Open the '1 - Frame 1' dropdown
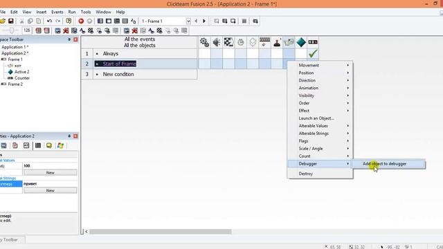 tap(188, 21)
